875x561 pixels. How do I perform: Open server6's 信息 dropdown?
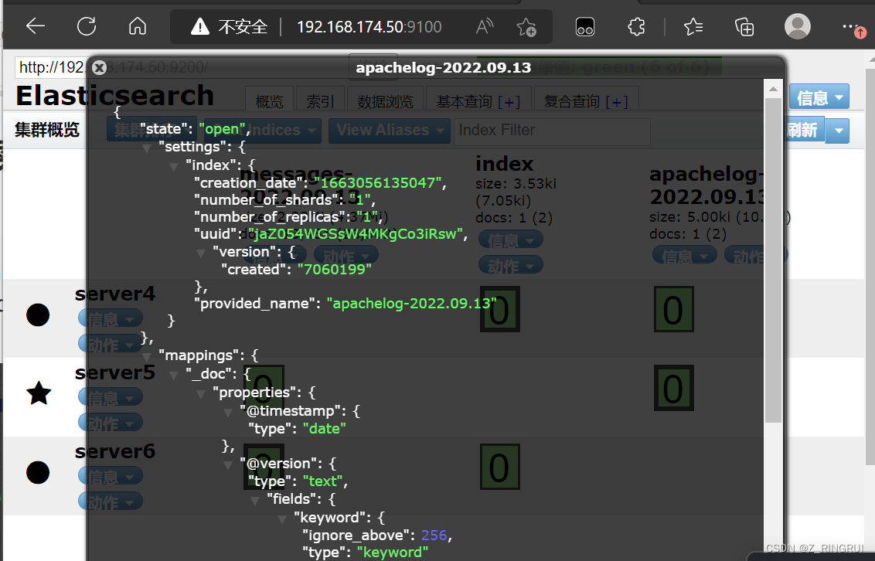pos(111,476)
